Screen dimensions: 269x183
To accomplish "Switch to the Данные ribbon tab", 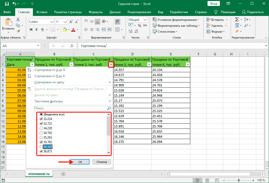I will [x=115, y=12].
